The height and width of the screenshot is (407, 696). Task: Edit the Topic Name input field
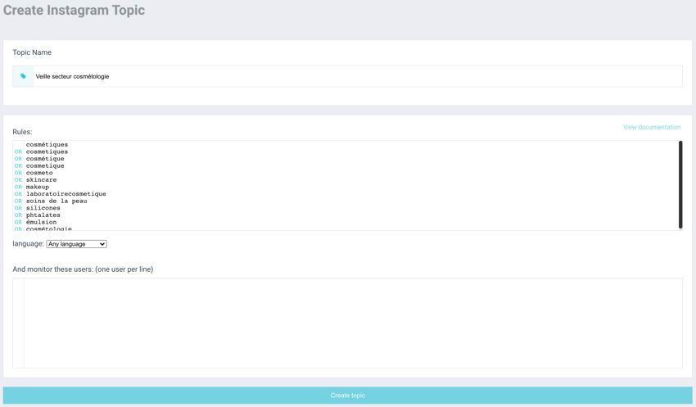(x=357, y=76)
